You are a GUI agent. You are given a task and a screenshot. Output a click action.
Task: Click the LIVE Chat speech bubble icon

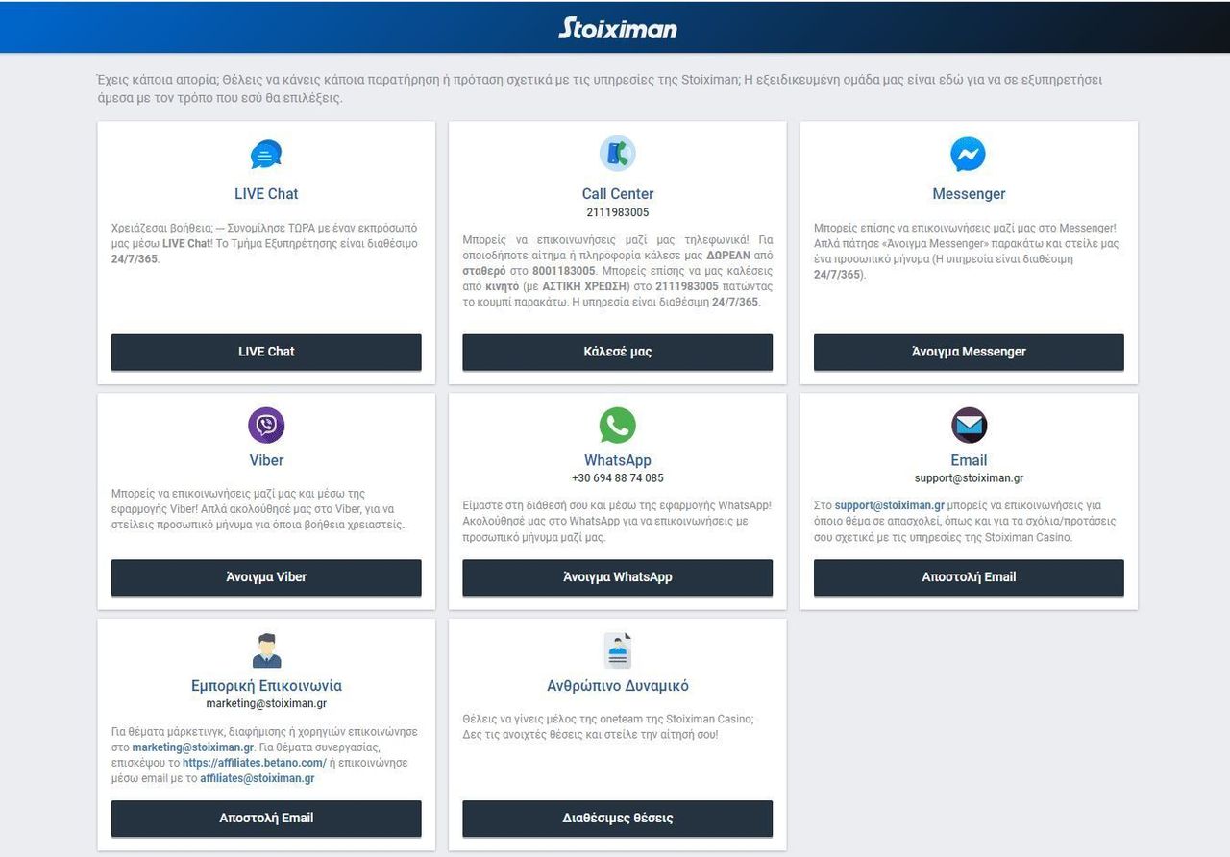[x=266, y=155]
